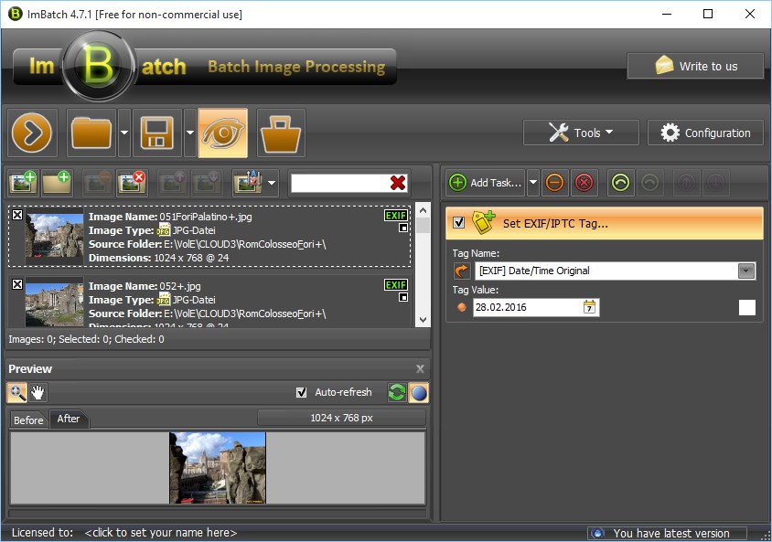Click the white color swatch beside Tag Value
Image resolution: width=772 pixels, height=542 pixels.
click(x=747, y=307)
